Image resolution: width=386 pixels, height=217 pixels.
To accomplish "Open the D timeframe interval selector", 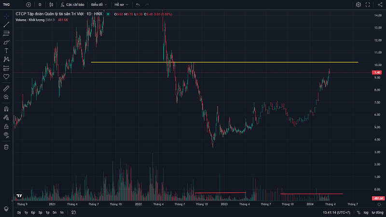I will coord(40,4).
